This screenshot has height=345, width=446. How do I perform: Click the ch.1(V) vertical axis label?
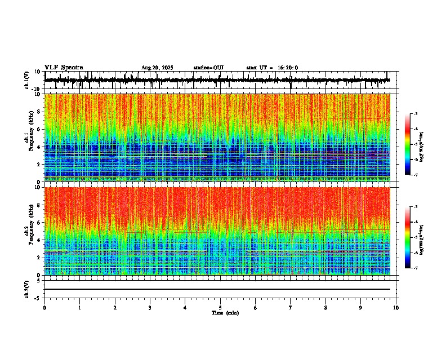pyautogui.click(x=26, y=80)
